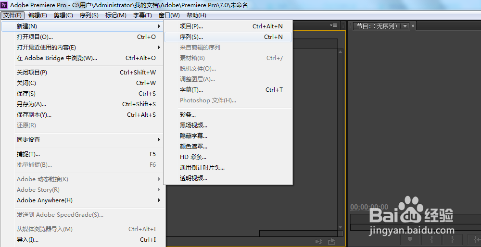This screenshot has width=481, height=247.
Task: Choose 透明视频... in New submenu
Action: coord(228,178)
